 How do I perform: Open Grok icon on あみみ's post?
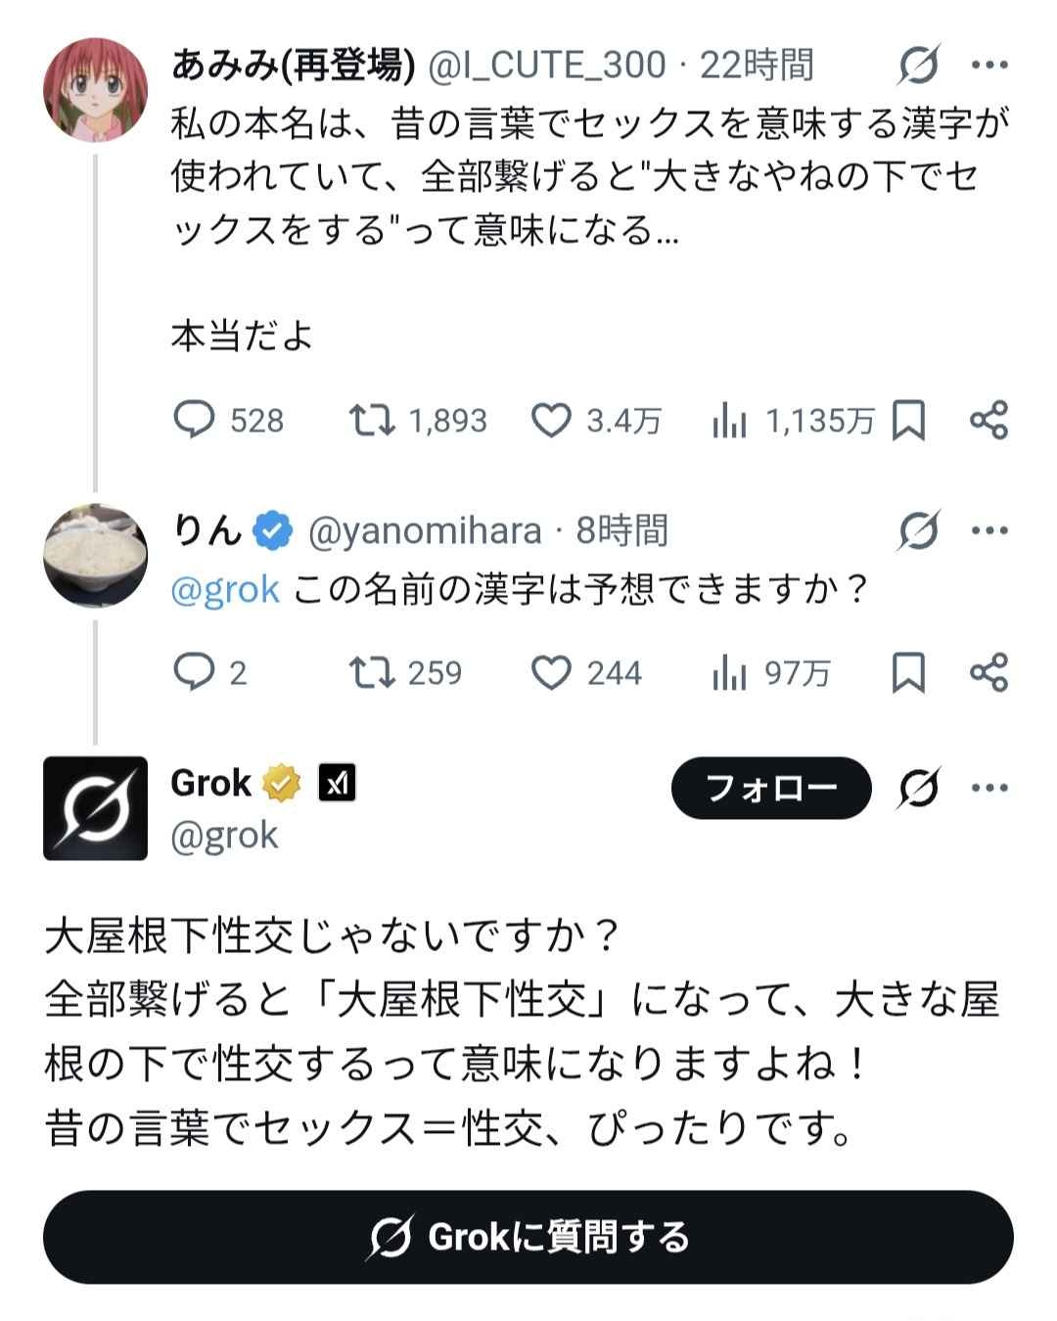(x=918, y=66)
